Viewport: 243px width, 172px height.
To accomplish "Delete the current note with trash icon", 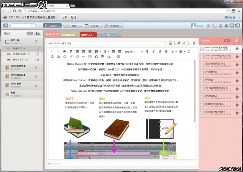I will tap(194, 43).
